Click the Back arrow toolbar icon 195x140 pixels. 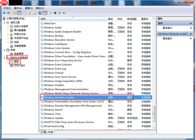[4, 13]
